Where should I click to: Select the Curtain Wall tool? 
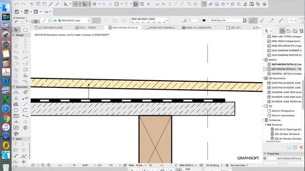pos(25,70)
